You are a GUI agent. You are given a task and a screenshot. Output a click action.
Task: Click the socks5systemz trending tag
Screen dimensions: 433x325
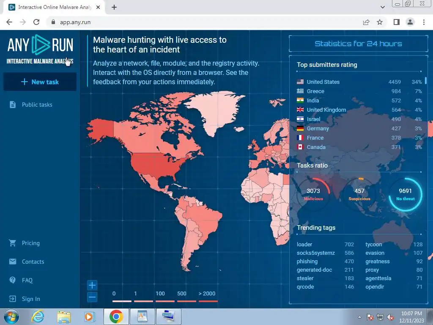[x=315, y=253]
